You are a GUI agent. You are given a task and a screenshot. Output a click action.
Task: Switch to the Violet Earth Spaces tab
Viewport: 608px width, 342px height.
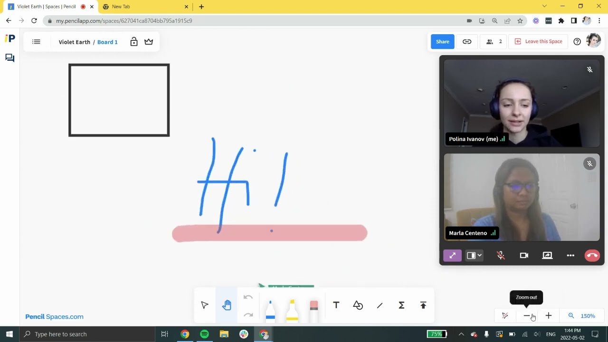click(50, 7)
